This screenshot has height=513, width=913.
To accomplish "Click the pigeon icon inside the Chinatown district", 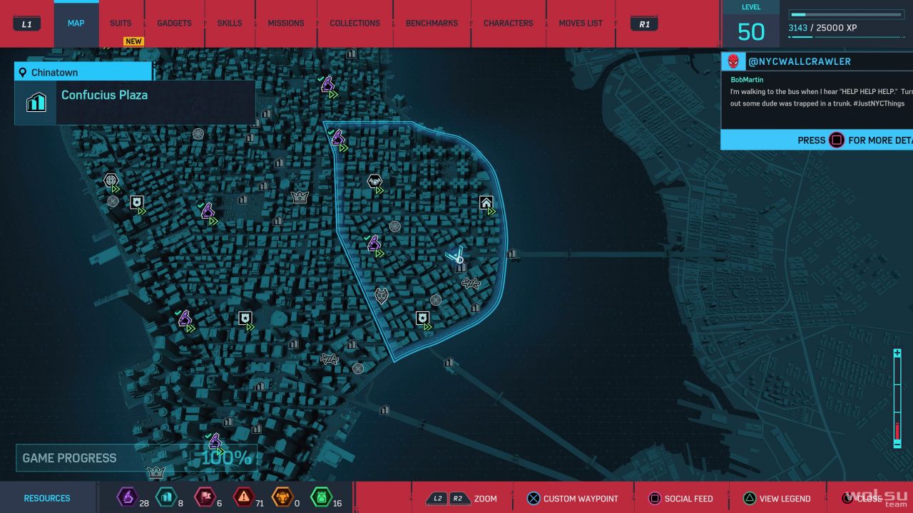I will click(470, 284).
